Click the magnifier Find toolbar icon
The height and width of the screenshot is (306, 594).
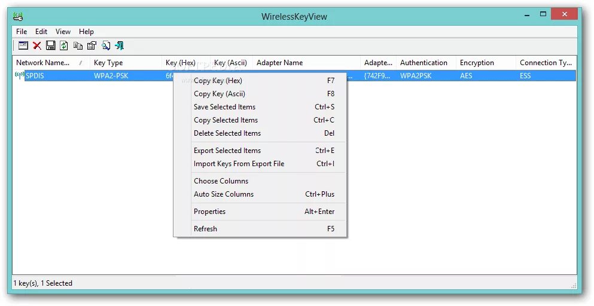coord(106,45)
